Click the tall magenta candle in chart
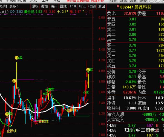Screen dimensions: 164x137 click(35, 112)
